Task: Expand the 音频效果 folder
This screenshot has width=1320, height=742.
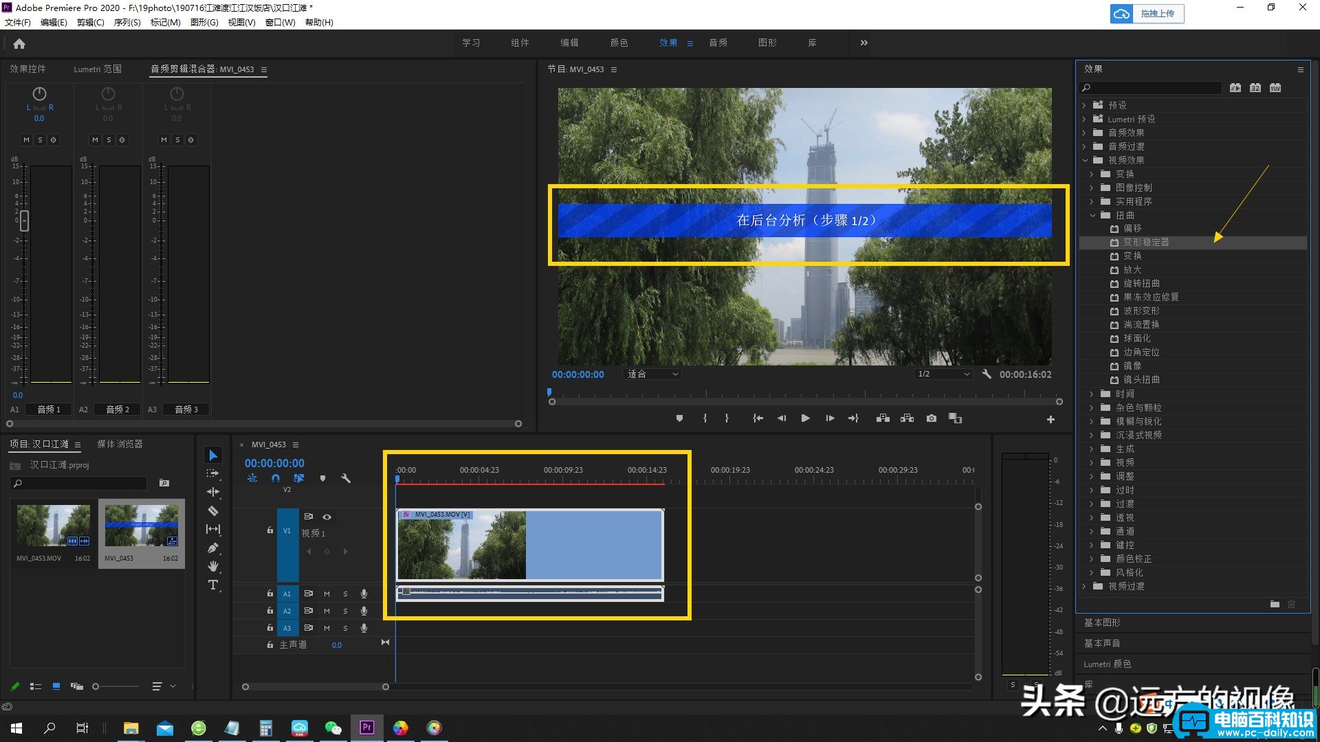Action: coord(1084,133)
